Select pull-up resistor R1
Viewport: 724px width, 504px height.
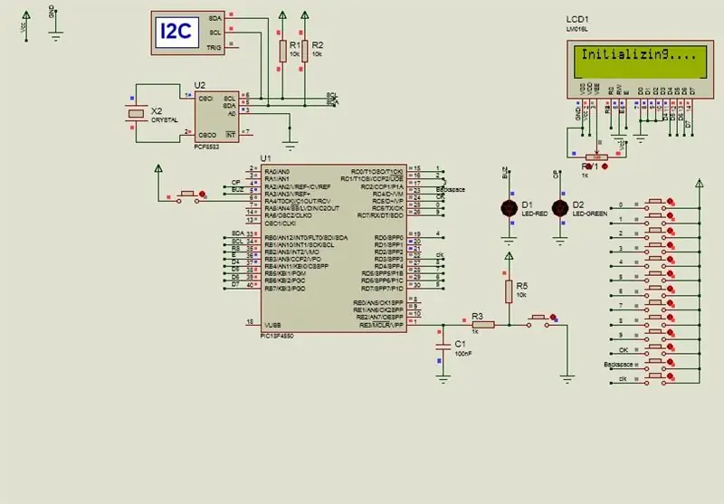point(282,51)
